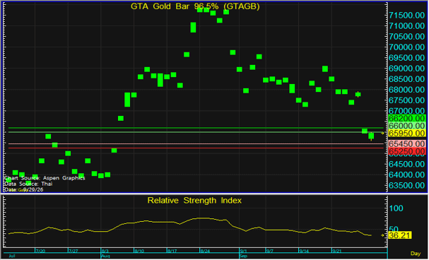The height and width of the screenshot is (260, 429).
Task: Select the 70000.00 price axis label
Action: (407, 47)
